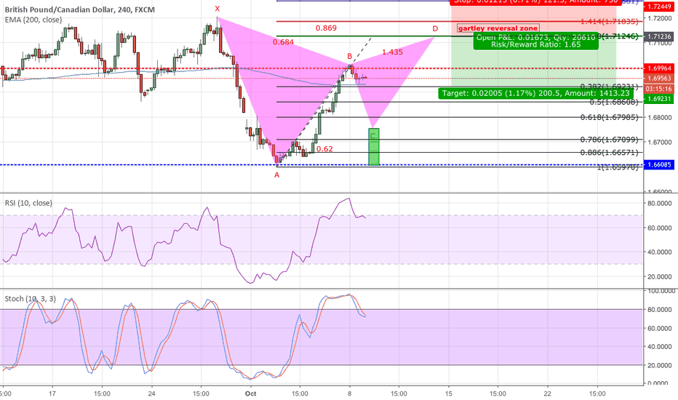
Task: Click the Oct label on time axis
Action: 250,393
